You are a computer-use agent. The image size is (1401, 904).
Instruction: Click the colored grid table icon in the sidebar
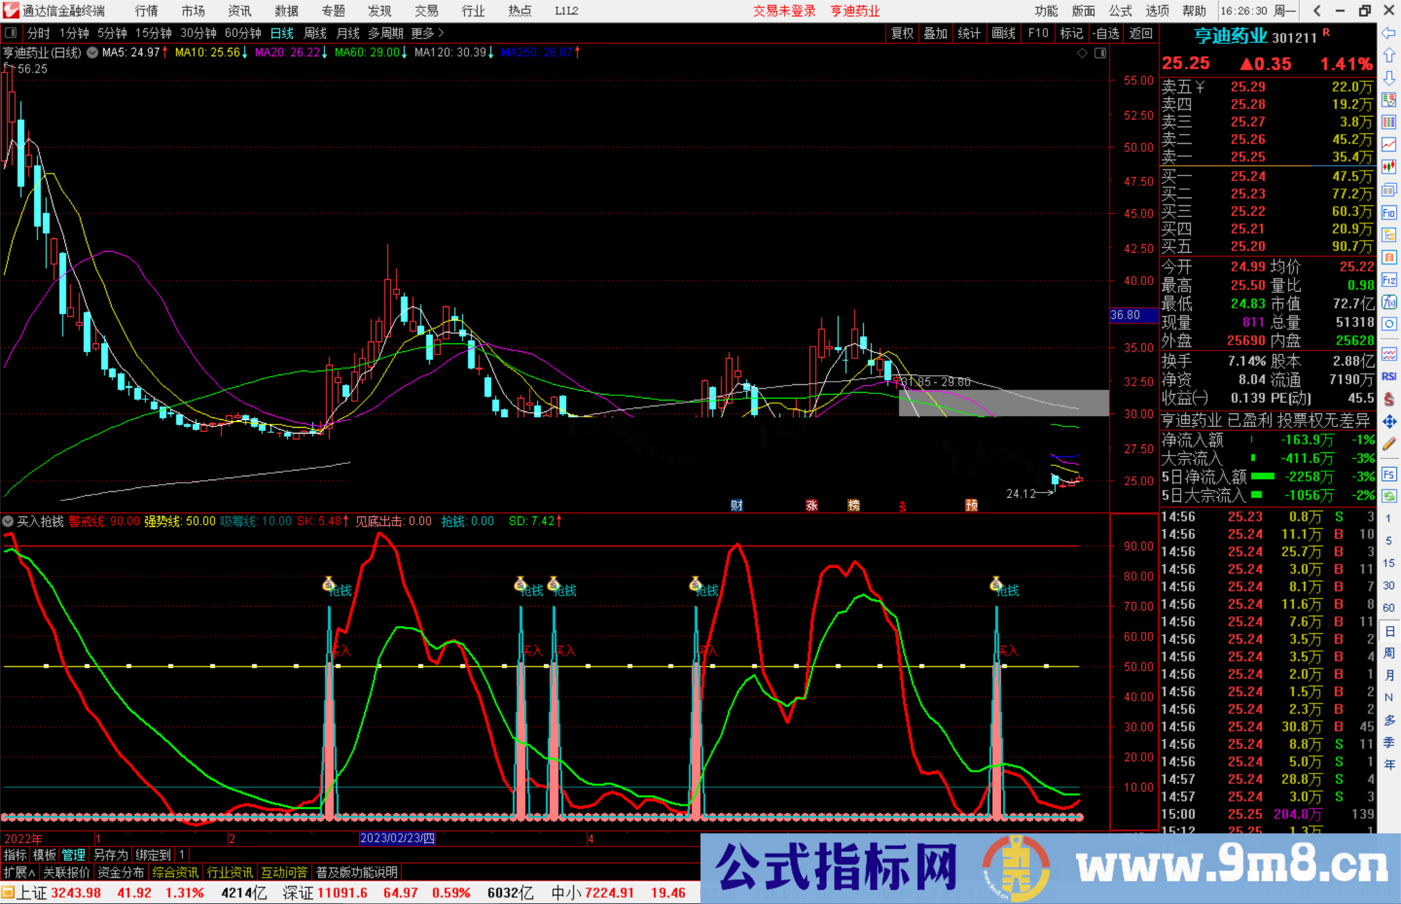pyautogui.click(x=1389, y=122)
